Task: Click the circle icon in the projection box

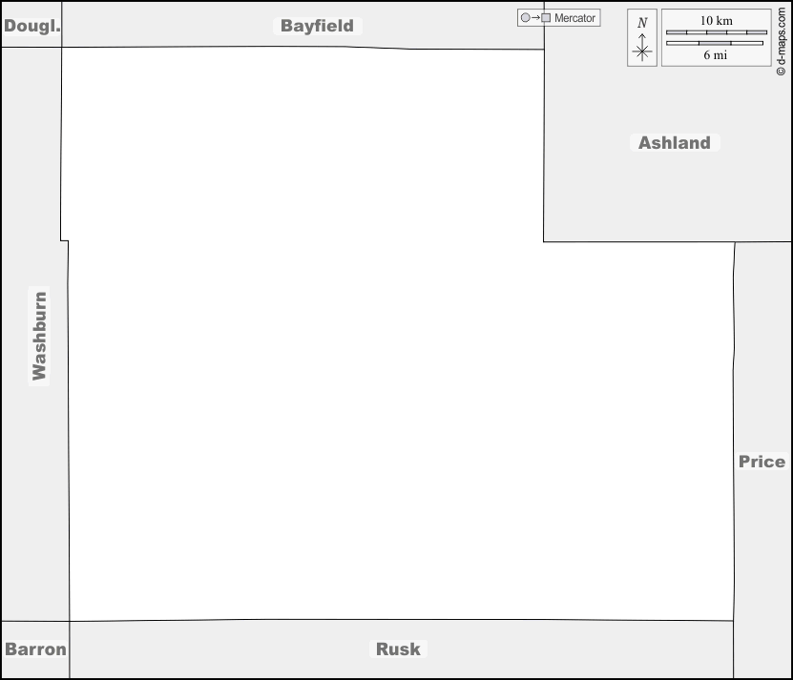Action: pyautogui.click(x=525, y=18)
